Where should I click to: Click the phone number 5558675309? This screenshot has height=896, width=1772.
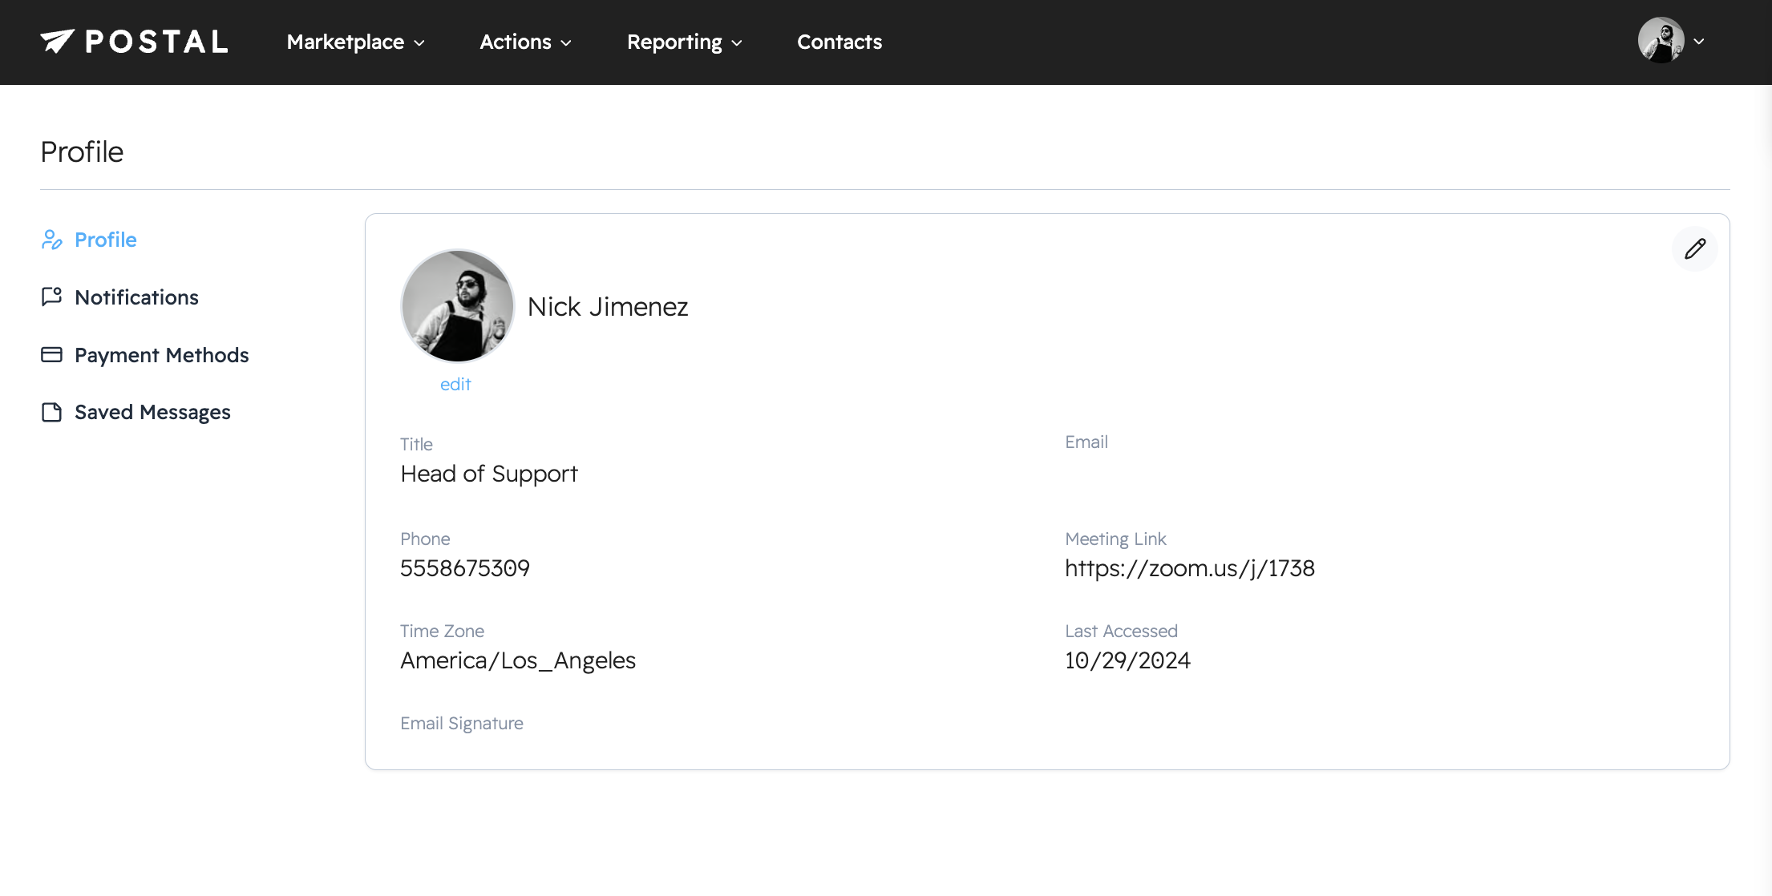pyautogui.click(x=464, y=568)
